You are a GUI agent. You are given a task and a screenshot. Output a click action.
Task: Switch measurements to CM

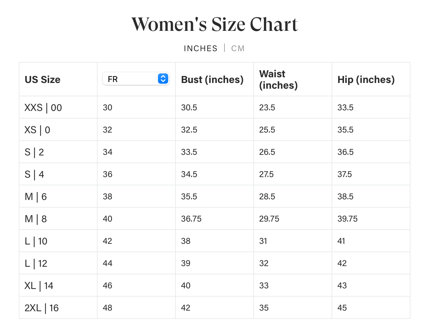(238, 48)
